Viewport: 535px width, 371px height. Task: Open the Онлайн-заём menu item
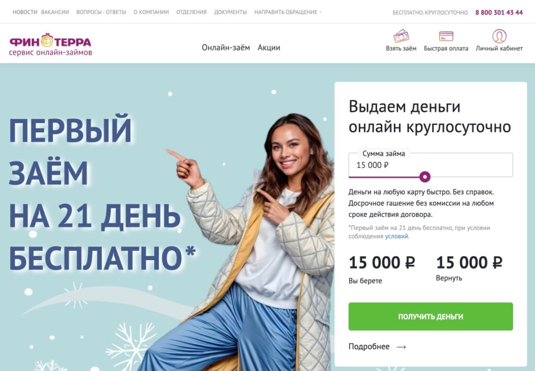click(x=226, y=48)
